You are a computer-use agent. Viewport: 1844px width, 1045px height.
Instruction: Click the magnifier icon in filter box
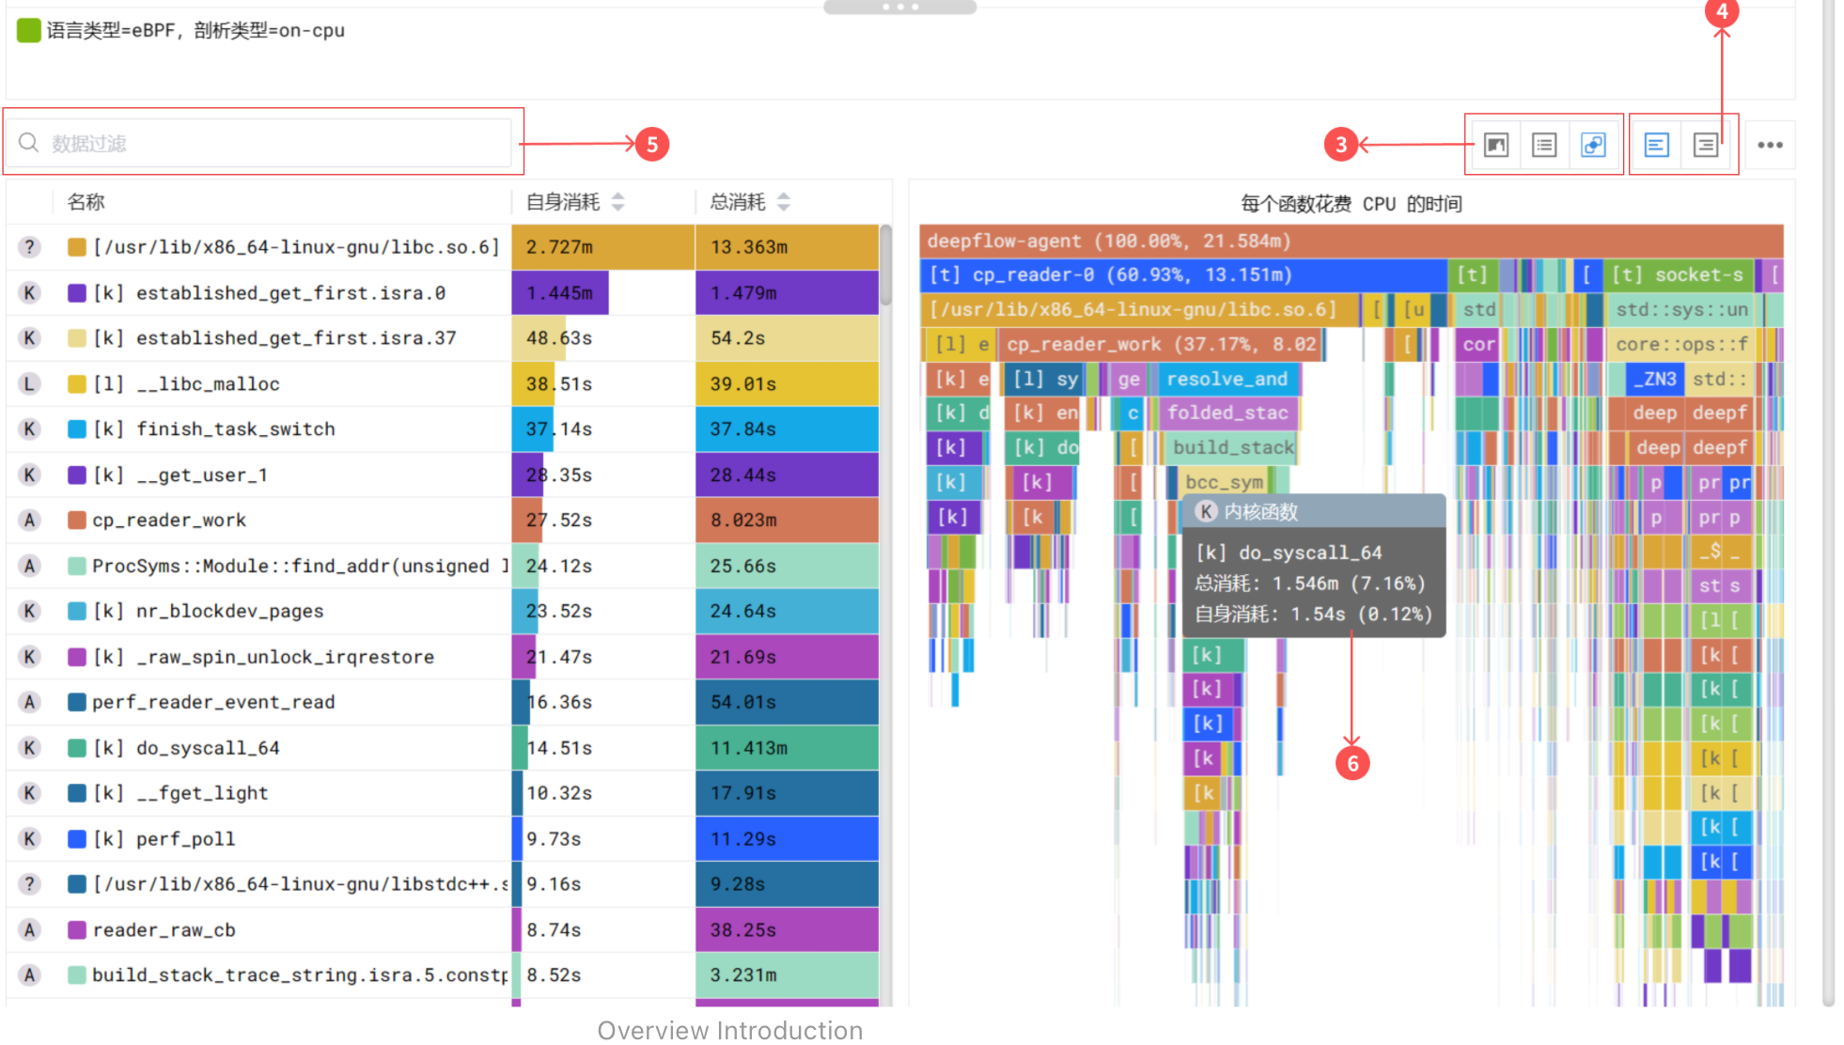29,143
